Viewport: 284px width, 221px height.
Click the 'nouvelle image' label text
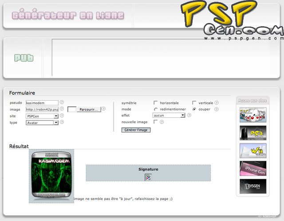(x=134, y=122)
